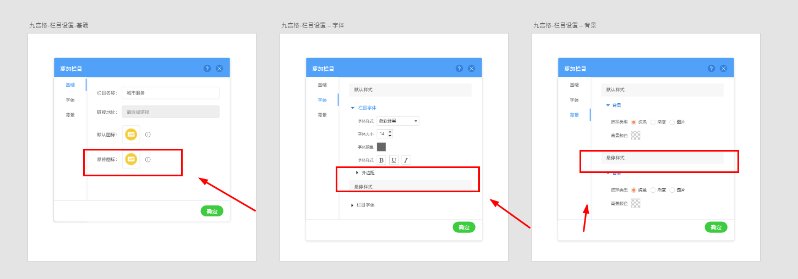Switch to 字体 tab in 基础 dialog
The image size is (798, 279).
(70, 100)
